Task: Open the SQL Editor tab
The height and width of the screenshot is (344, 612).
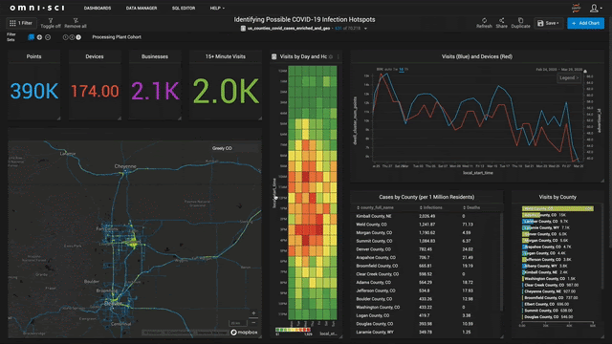Action: (184, 8)
